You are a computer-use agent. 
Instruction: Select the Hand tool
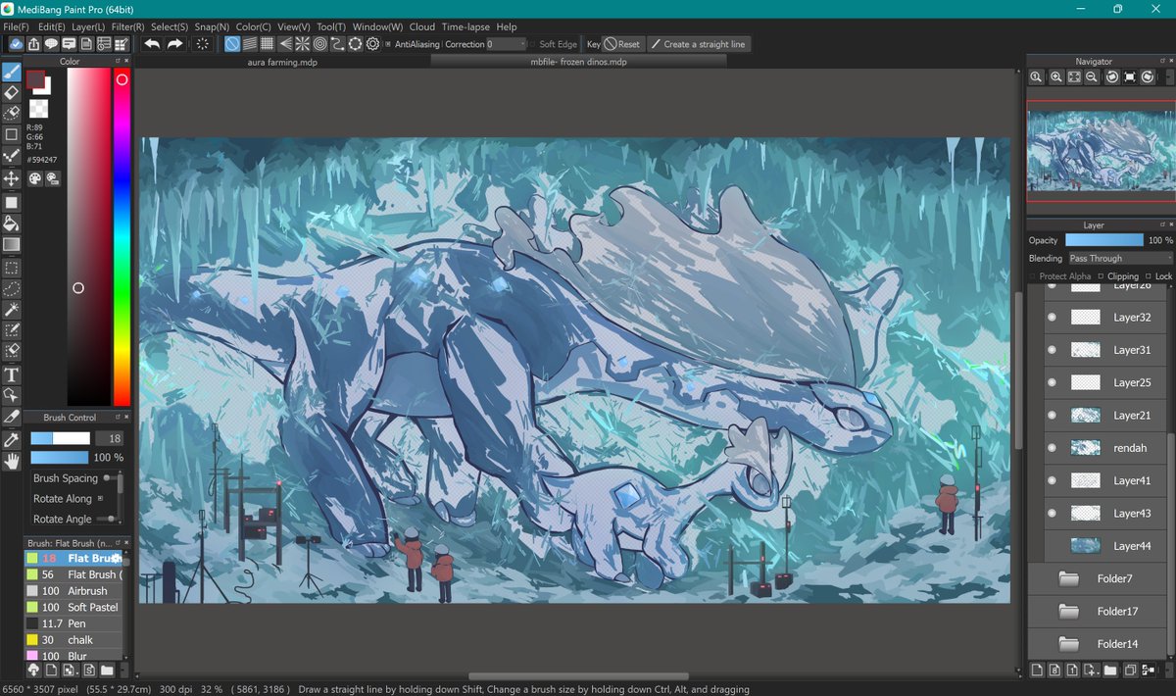[x=12, y=461]
